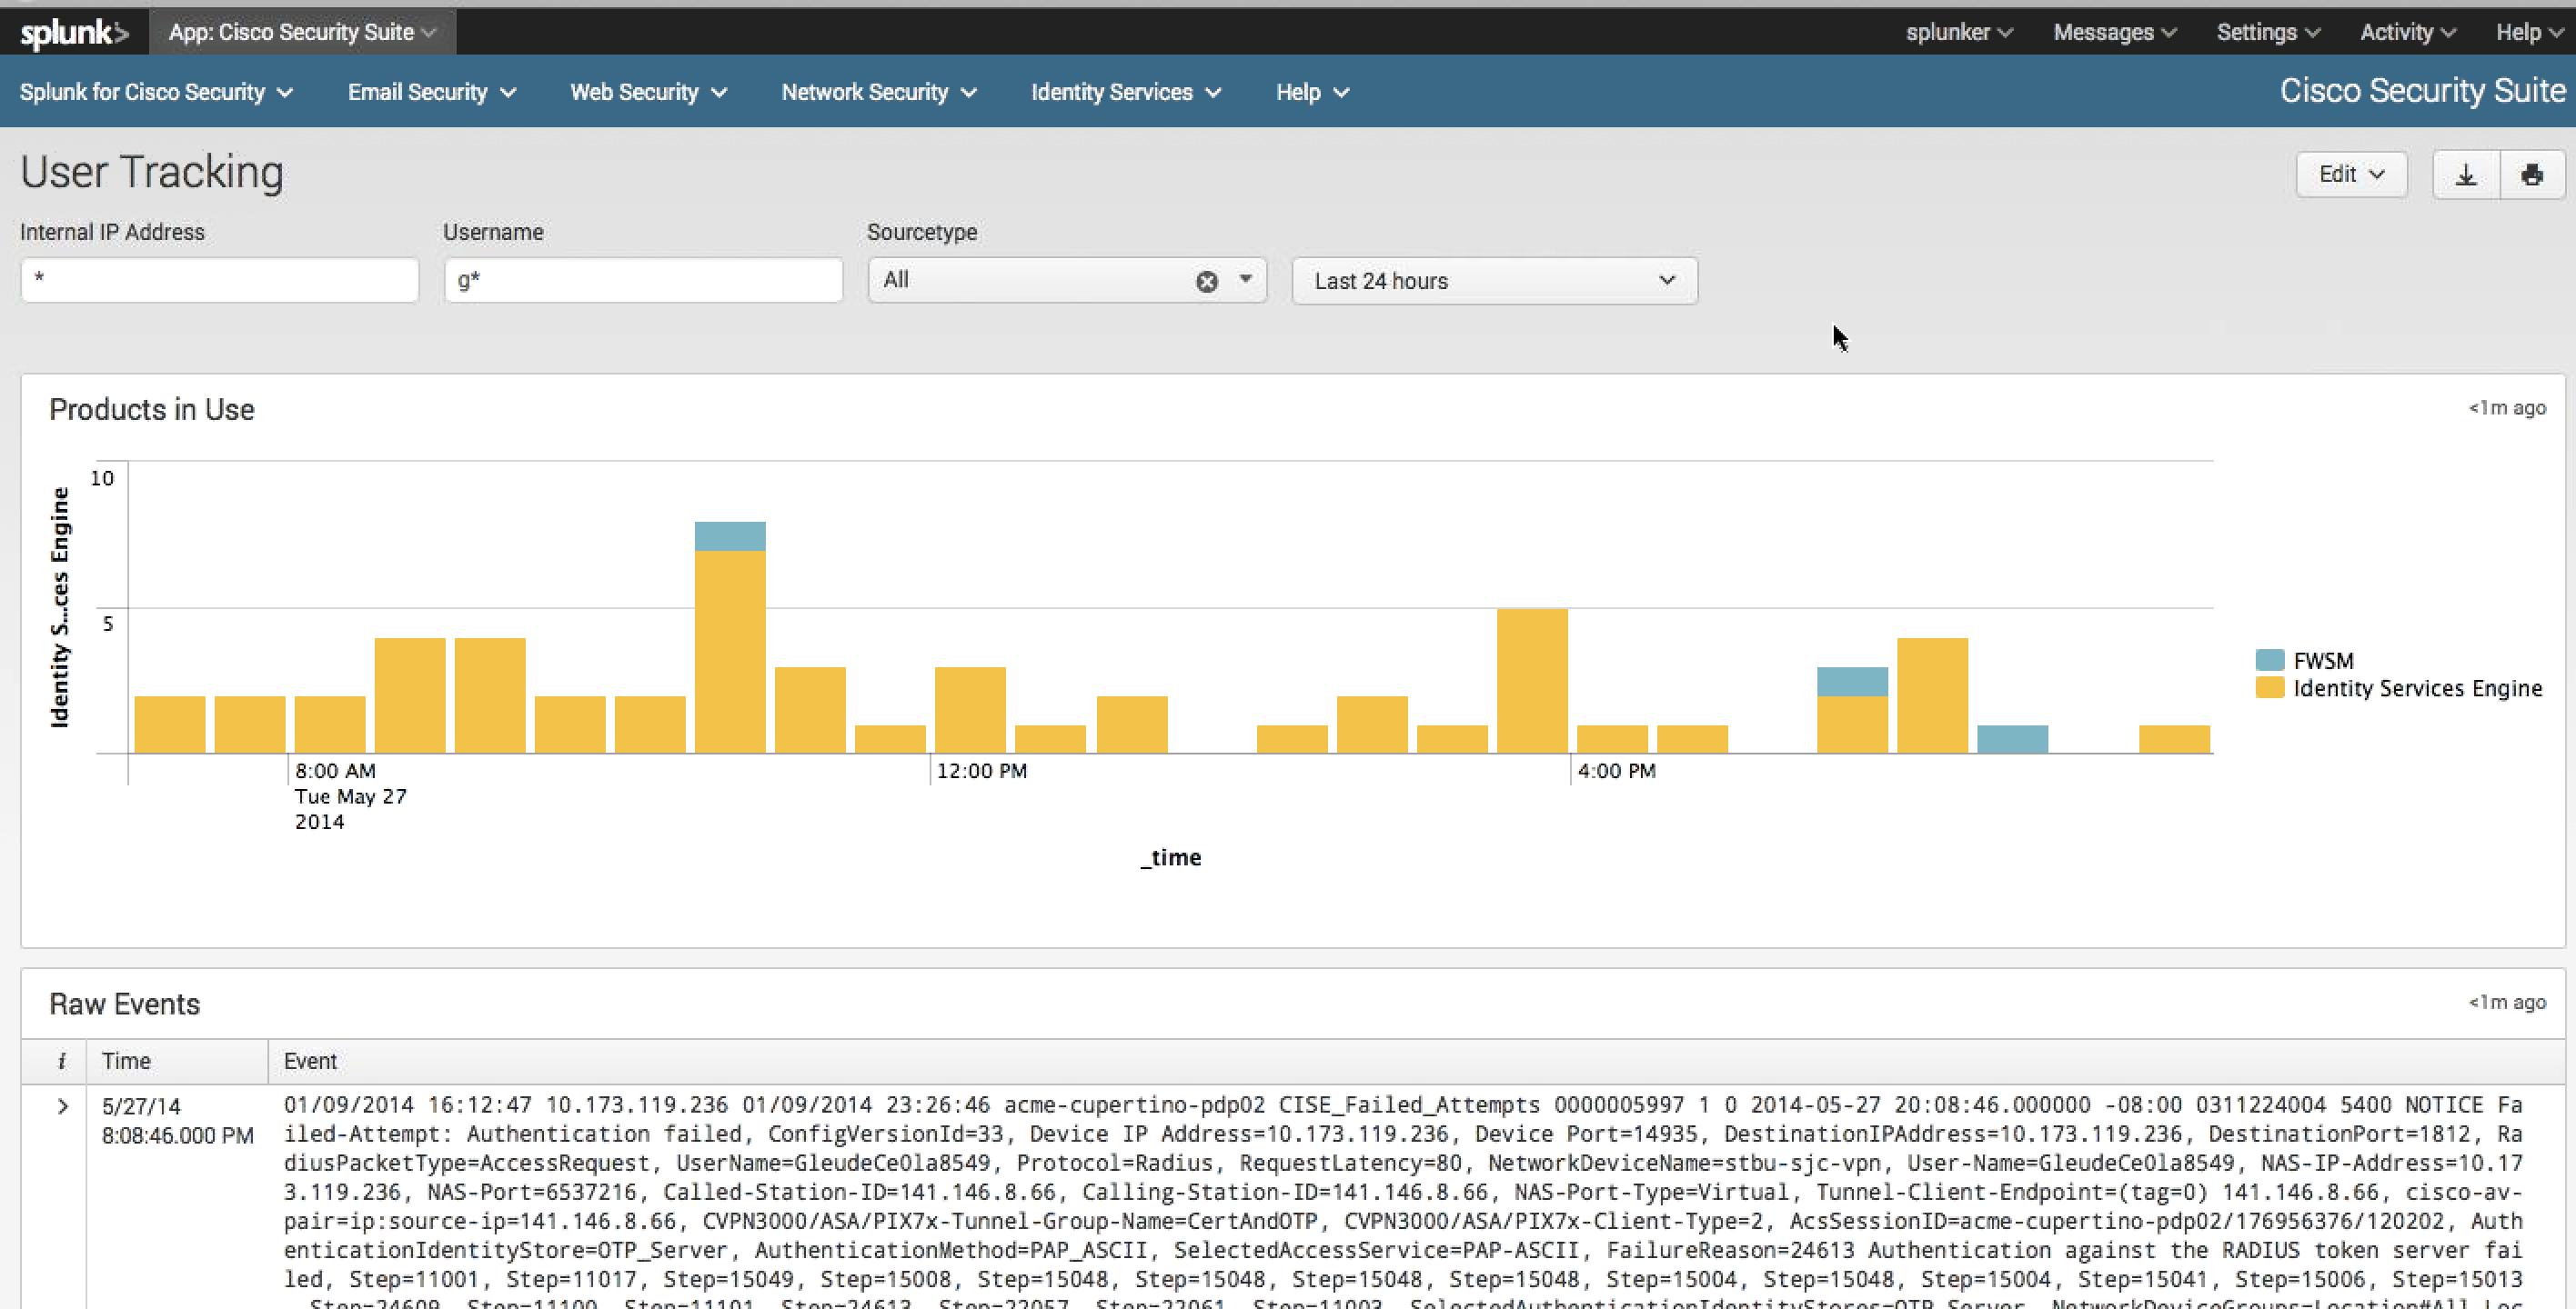Expand the first raw event row

pyautogui.click(x=62, y=1106)
